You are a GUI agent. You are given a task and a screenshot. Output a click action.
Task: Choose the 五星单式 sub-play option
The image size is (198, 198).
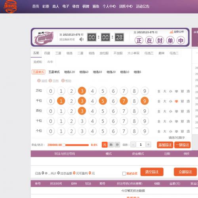(x=54, y=72)
